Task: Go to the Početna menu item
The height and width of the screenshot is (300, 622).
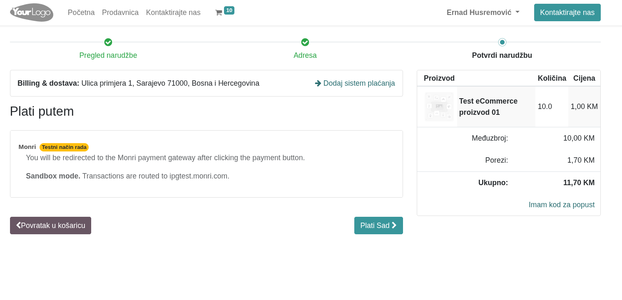Action: [x=81, y=12]
